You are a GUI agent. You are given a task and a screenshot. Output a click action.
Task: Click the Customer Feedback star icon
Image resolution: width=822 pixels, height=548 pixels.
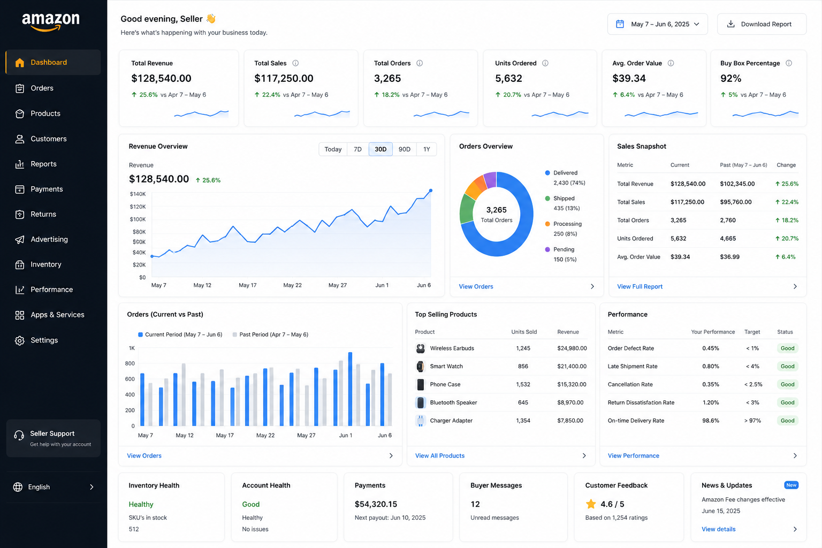click(591, 504)
